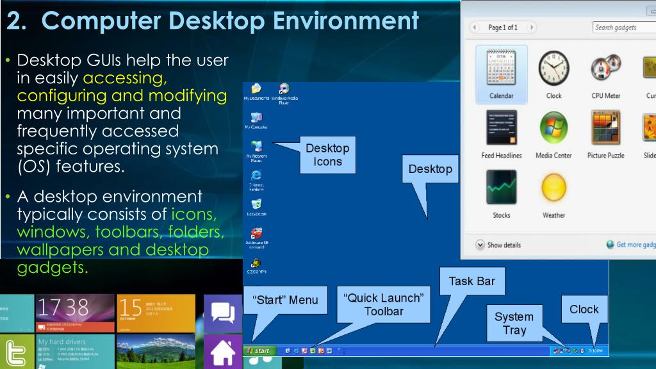Open My Network Places icon
Screen dimensions: 656x369
pos(256,151)
